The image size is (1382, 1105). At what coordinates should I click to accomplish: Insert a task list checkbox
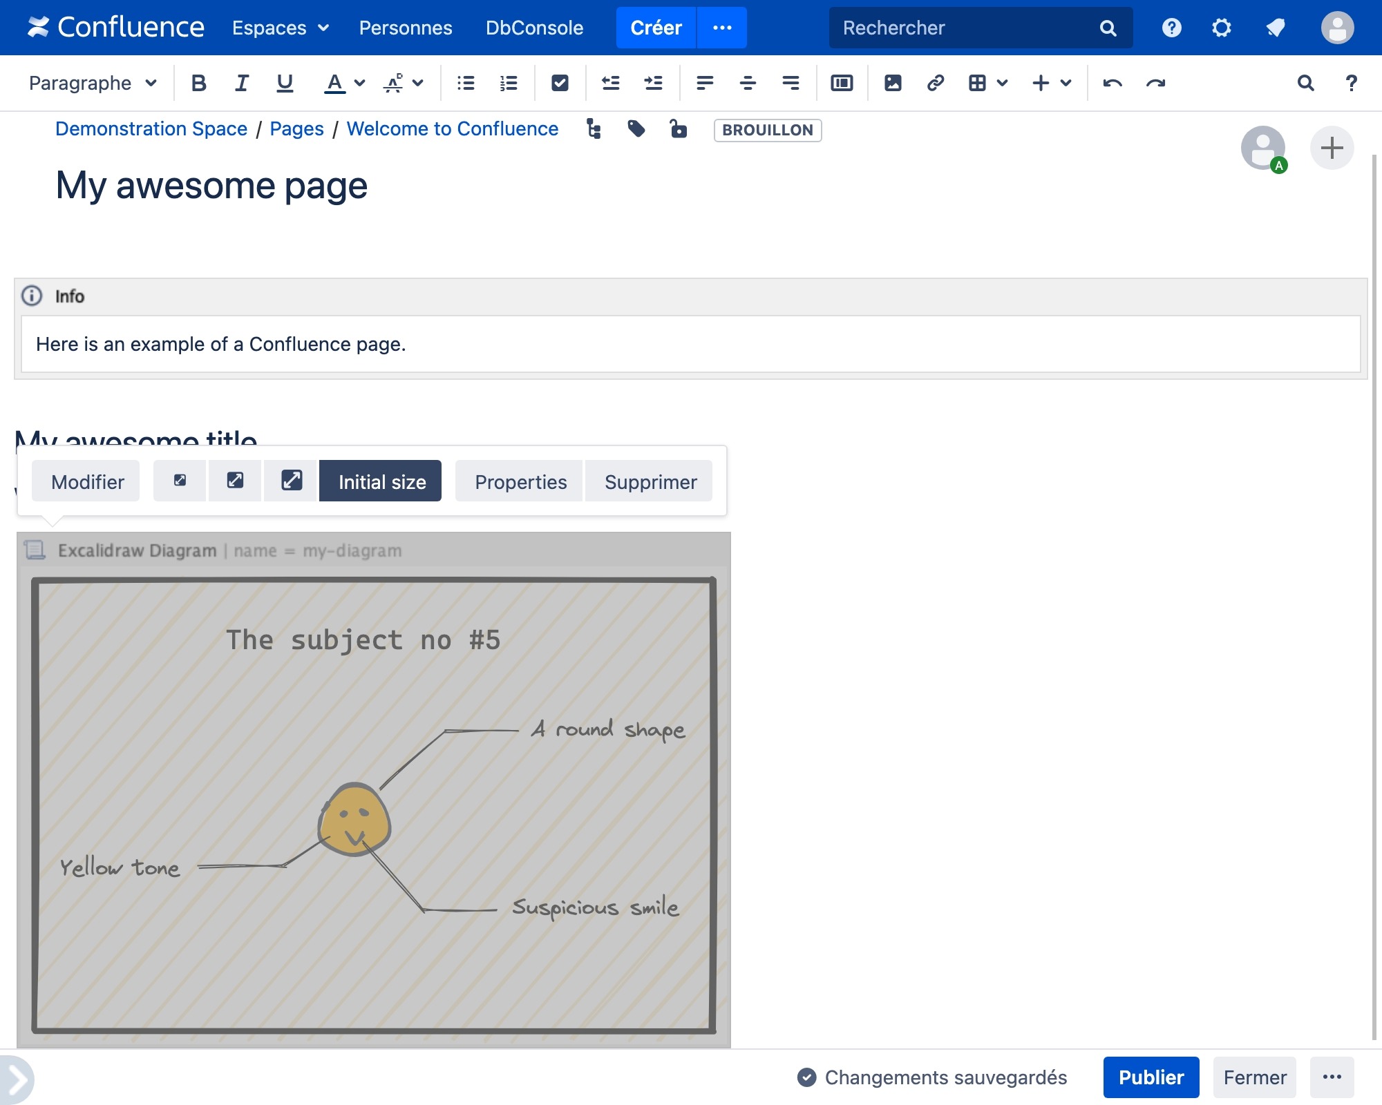[x=560, y=83]
